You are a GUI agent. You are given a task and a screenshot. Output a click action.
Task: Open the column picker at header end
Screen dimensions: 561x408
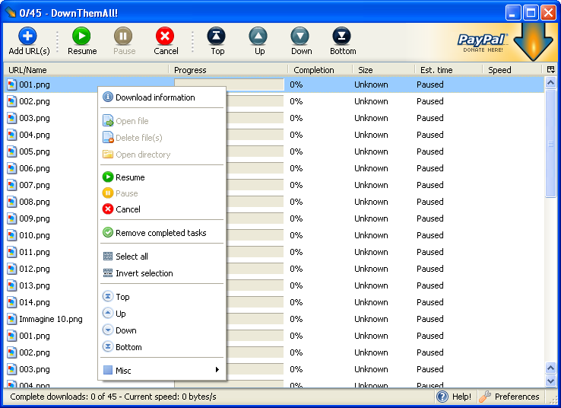click(551, 69)
